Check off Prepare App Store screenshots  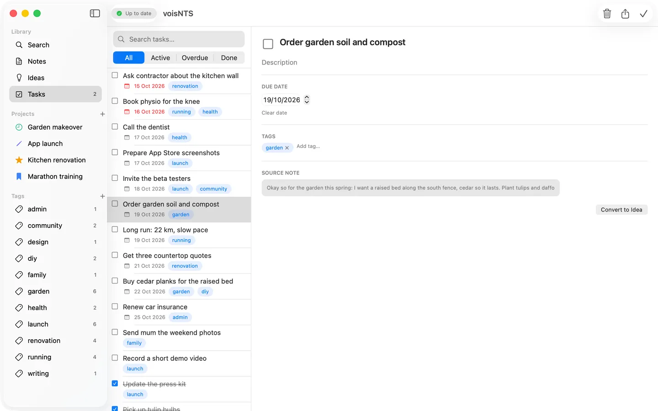(115, 152)
